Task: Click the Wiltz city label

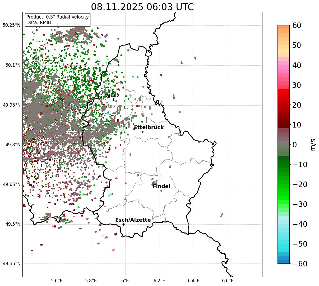Action: (x=112, y=96)
